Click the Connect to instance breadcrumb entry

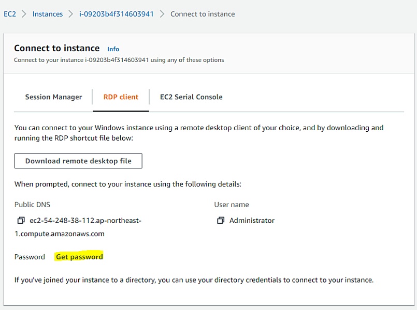point(203,14)
